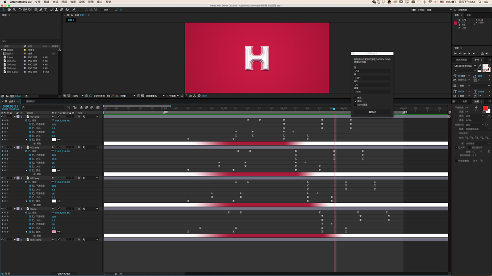
Task: Play the preview
Action: click(x=465, y=53)
